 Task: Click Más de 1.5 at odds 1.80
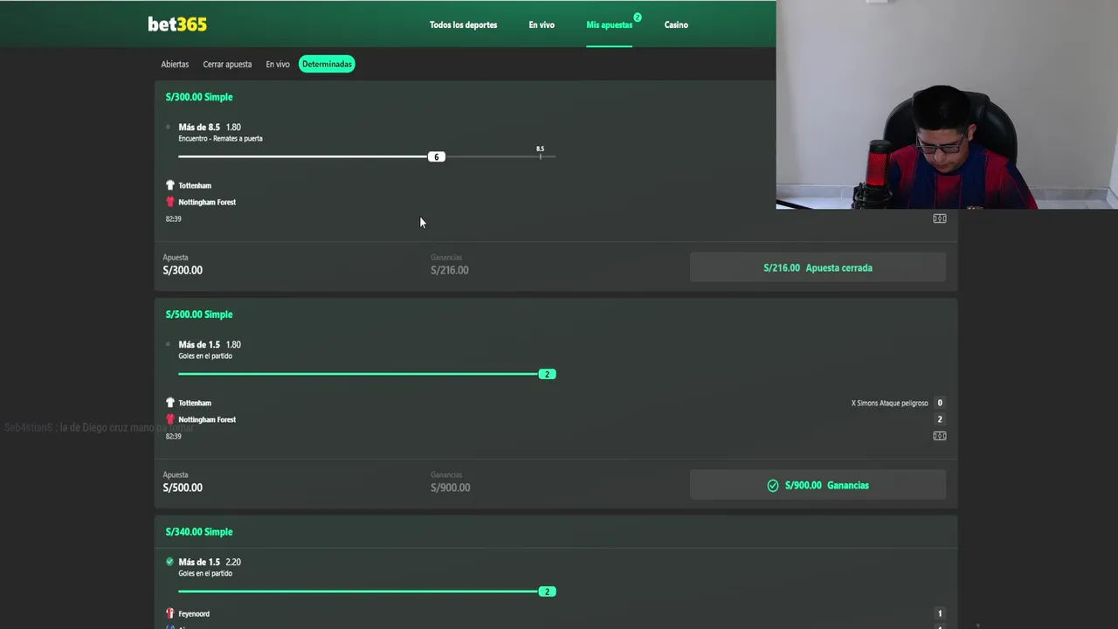click(x=199, y=345)
